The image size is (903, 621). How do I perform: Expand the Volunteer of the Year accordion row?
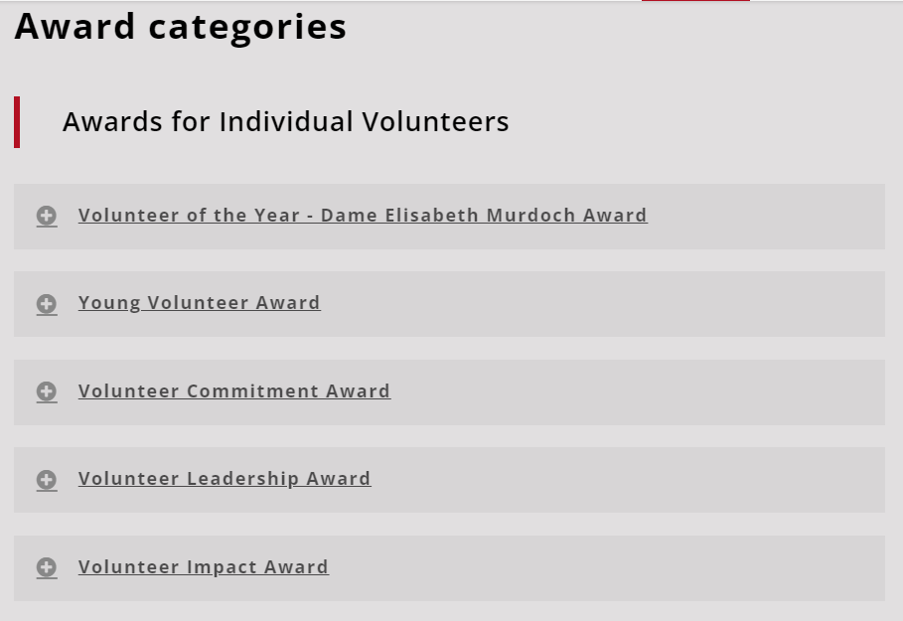[x=755, y=217]
